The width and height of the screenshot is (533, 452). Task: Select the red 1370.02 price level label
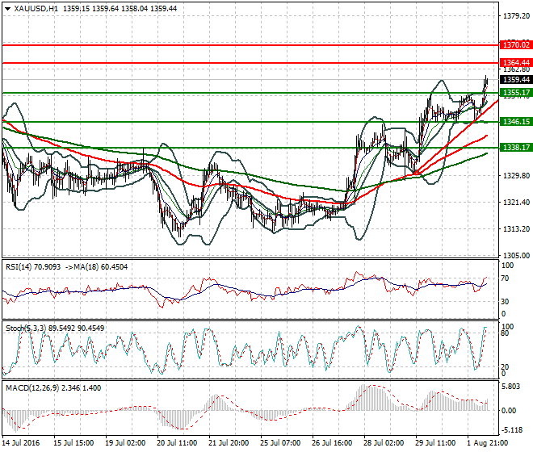(516, 45)
